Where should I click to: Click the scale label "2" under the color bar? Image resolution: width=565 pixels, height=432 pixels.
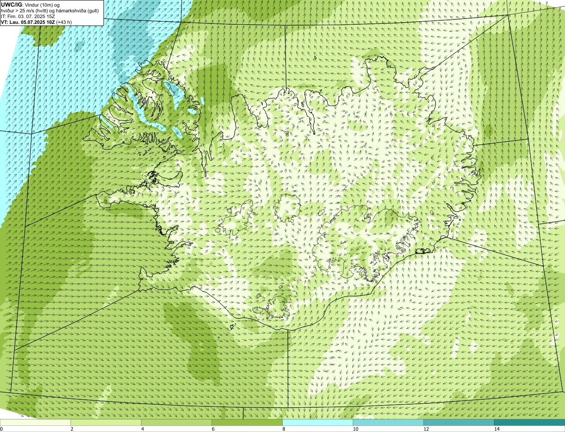tap(72, 429)
